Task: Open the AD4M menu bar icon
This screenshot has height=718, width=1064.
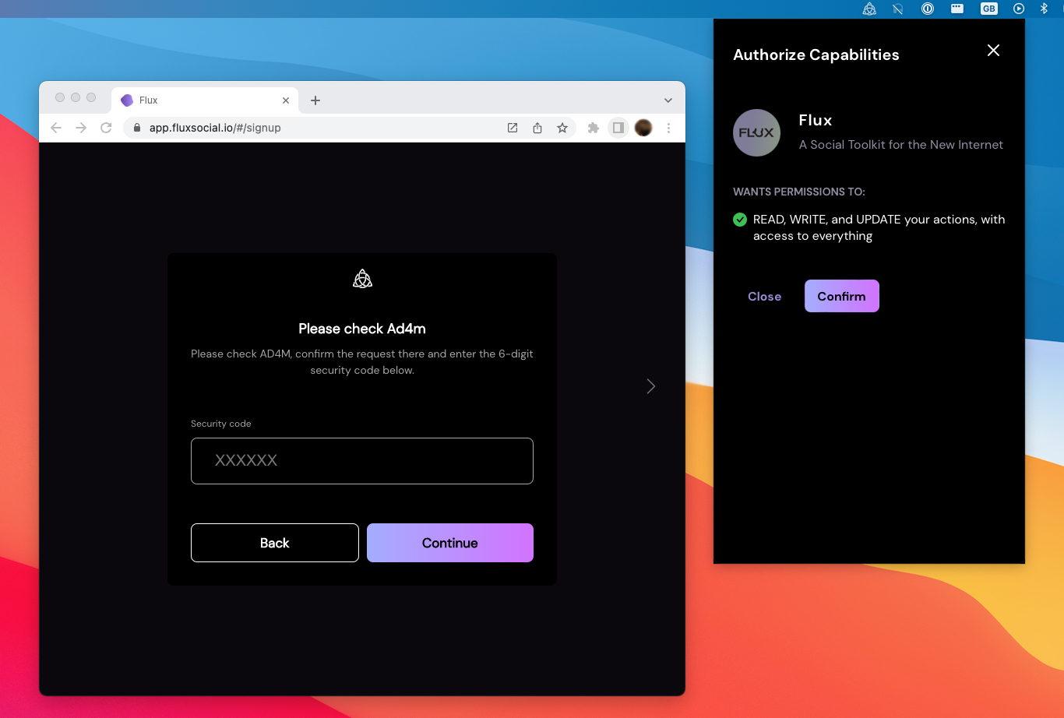Action: coord(869,9)
